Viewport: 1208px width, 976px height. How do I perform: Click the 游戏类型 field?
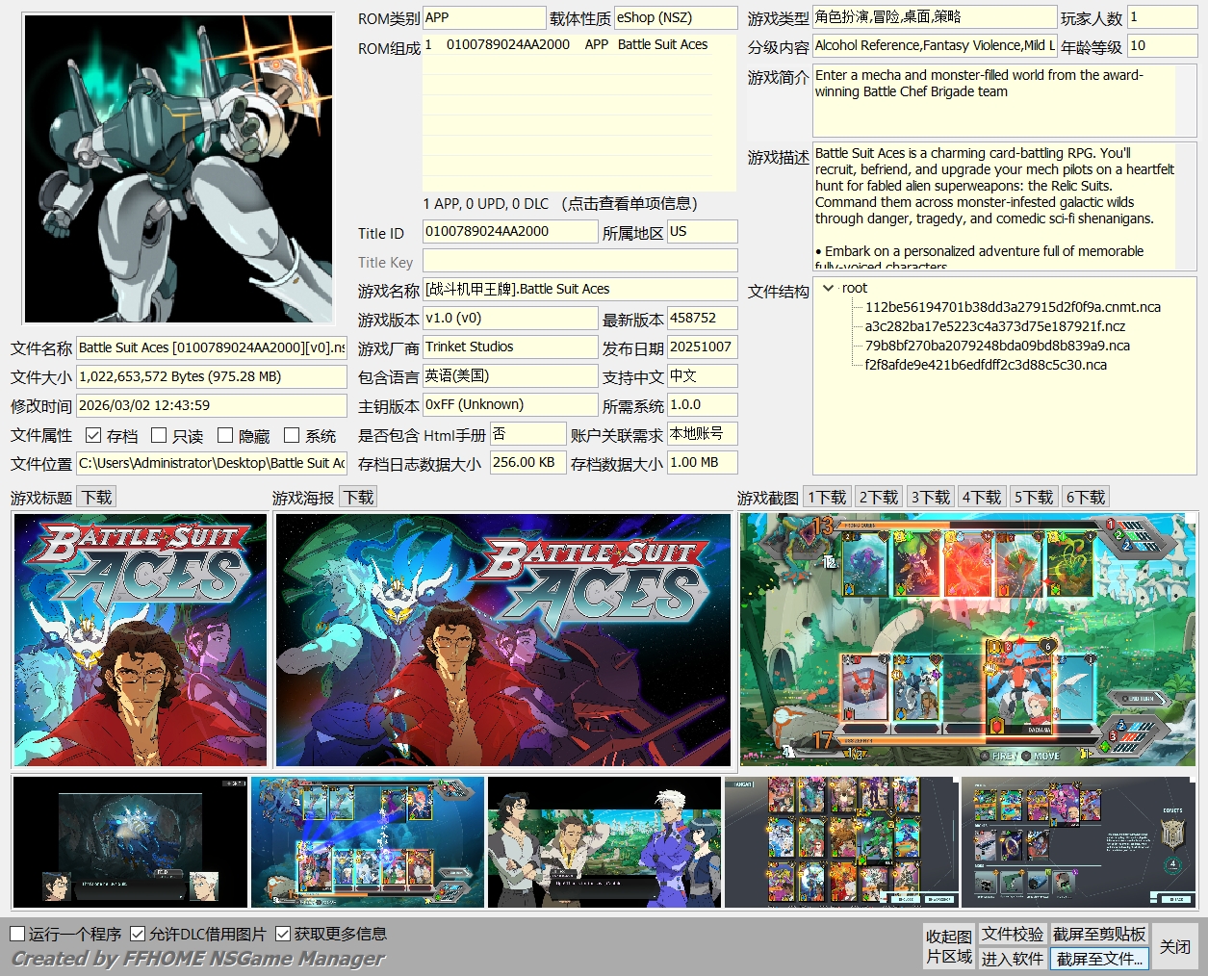tap(935, 17)
